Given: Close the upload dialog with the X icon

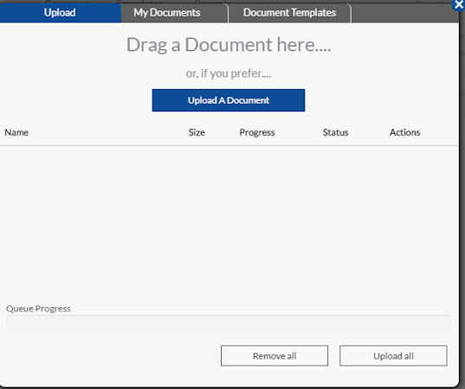Looking at the screenshot, I should (x=458, y=4).
